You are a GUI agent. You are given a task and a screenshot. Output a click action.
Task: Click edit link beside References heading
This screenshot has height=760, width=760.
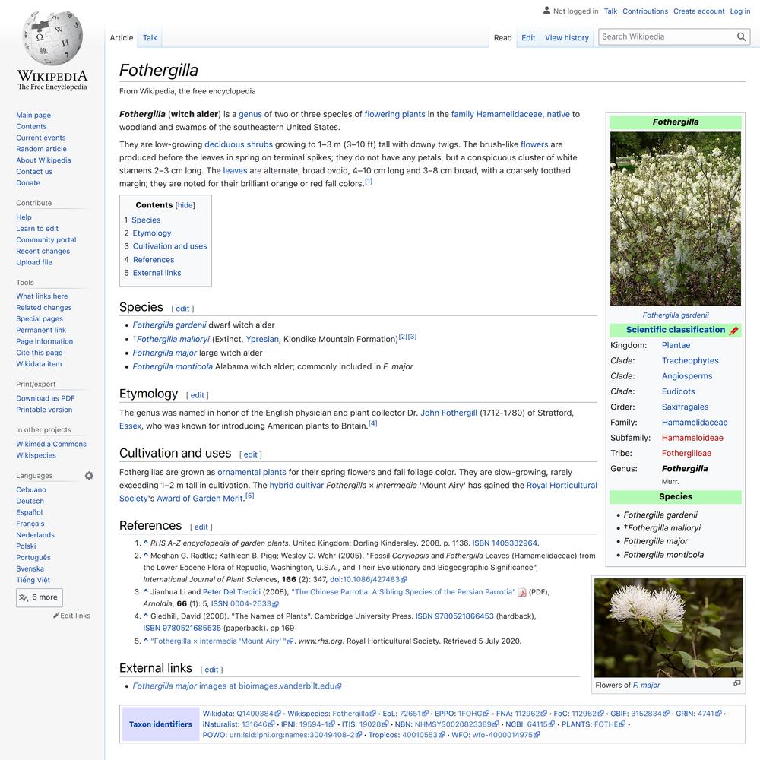click(201, 527)
